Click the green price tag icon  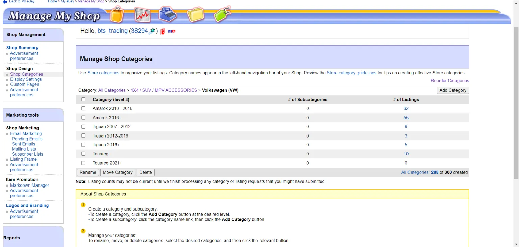coord(222,15)
